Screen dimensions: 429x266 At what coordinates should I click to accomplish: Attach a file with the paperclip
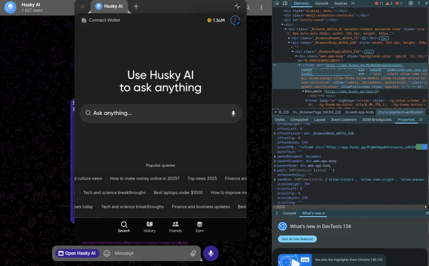(193, 253)
